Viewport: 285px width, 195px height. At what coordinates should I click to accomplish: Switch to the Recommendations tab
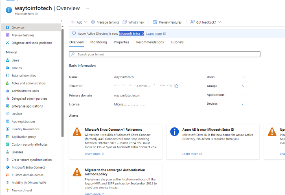[150, 42]
